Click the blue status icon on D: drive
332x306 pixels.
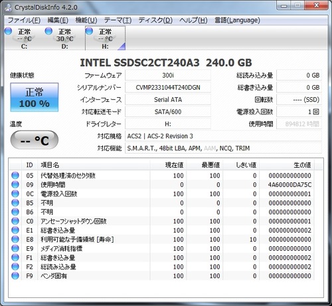(x=48, y=31)
